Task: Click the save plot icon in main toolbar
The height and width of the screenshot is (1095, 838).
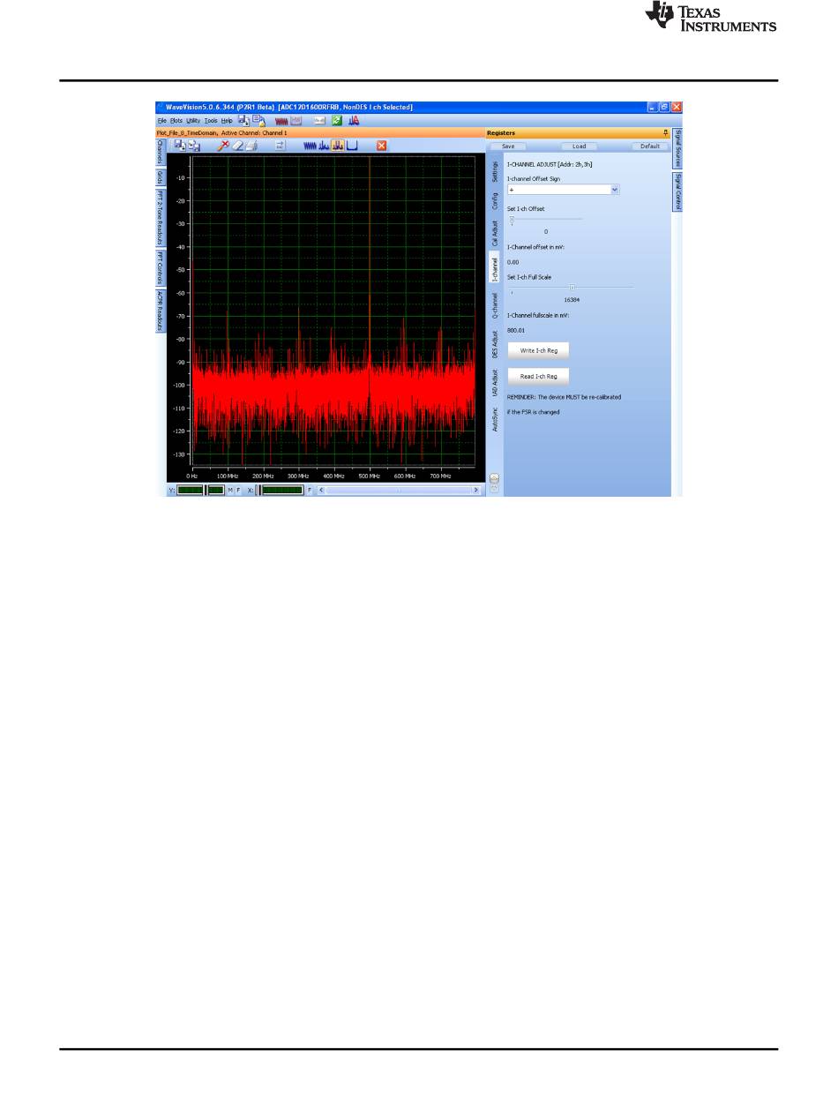Action: point(243,120)
